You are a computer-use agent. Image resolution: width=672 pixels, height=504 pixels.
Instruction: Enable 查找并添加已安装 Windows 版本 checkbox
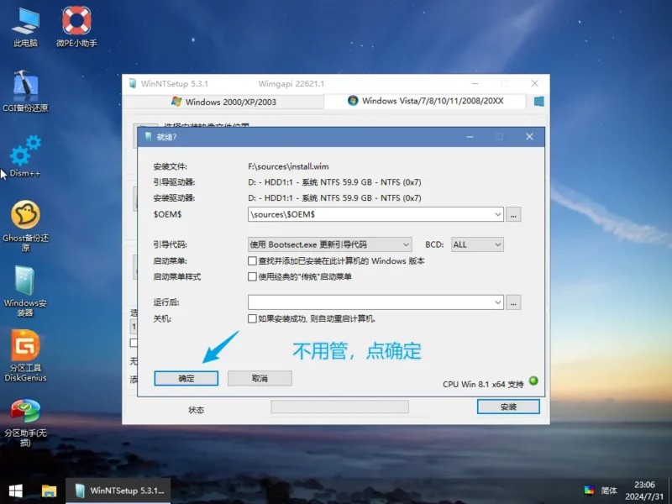252,260
